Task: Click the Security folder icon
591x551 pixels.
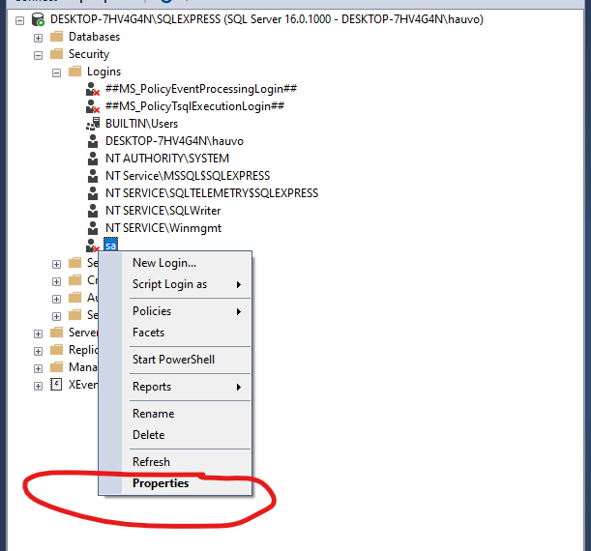Action: click(56, 54)
